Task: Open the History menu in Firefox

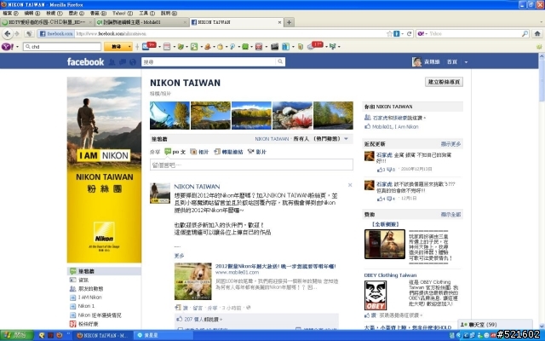Action: pyautogui.click(x=76, y=14)
